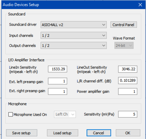Click the 'Power amplifier gain' label
Screen dimensions: 146x139
pos(93,91)
